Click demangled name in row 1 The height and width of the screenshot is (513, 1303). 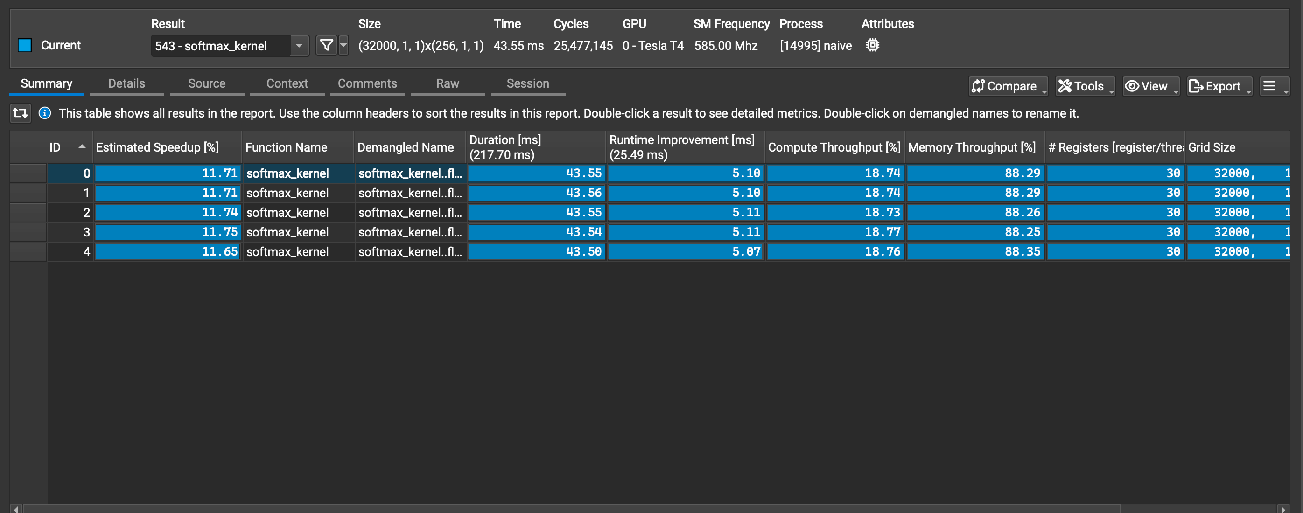[x=410, y=193]
